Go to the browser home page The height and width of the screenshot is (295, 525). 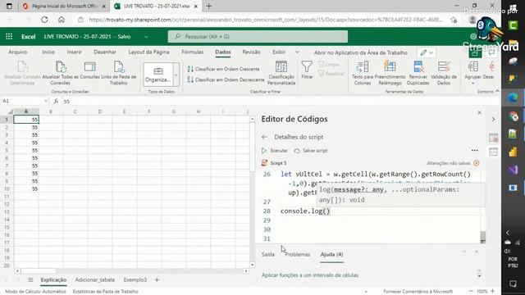[x=62, y=20]
